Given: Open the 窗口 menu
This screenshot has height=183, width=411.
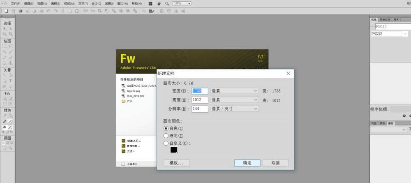Looking at the screenshot, I should (x=122, y=4).
